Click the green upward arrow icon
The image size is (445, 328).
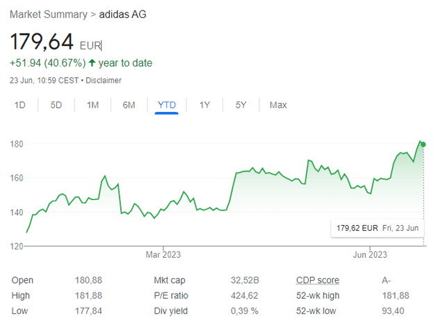coord(92,63)
